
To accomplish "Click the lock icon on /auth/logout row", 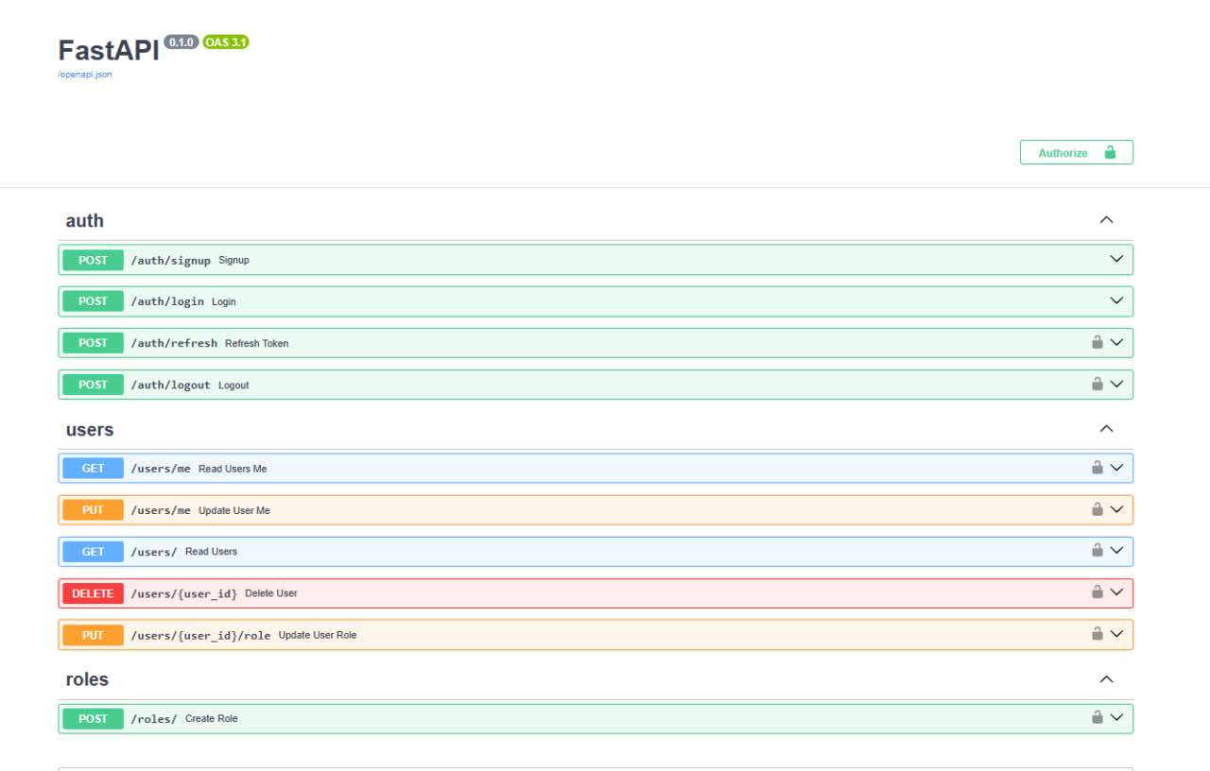I will 1098,384.
